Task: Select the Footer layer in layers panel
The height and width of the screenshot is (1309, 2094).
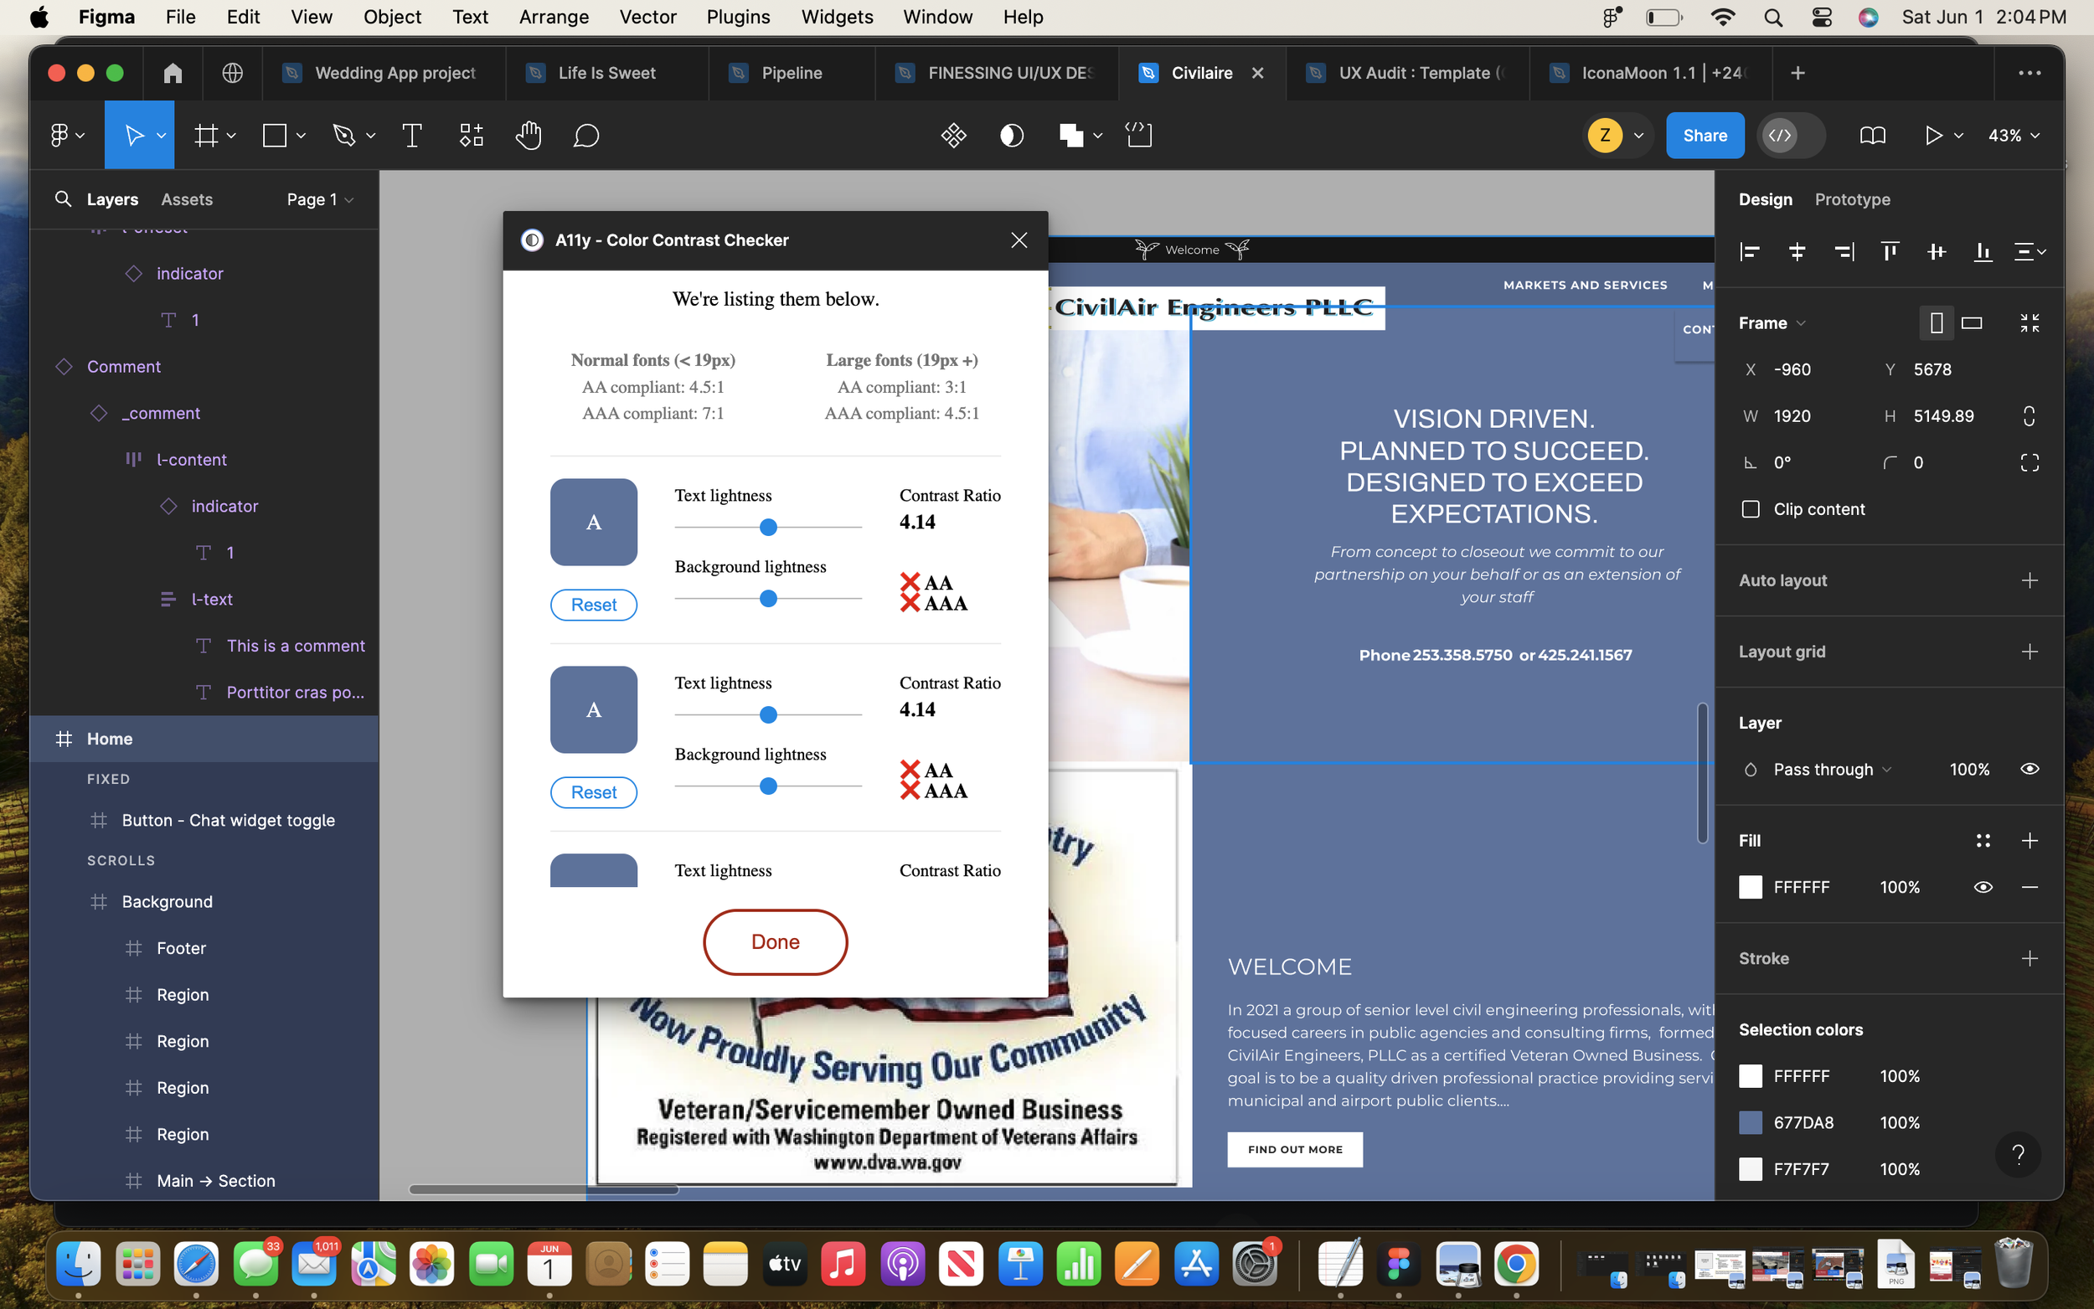Action: (x=181, y=948)
